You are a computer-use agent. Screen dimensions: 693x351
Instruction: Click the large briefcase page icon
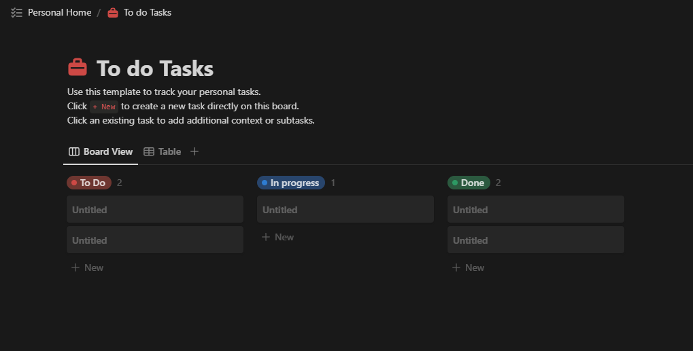[x=78, y=68]
